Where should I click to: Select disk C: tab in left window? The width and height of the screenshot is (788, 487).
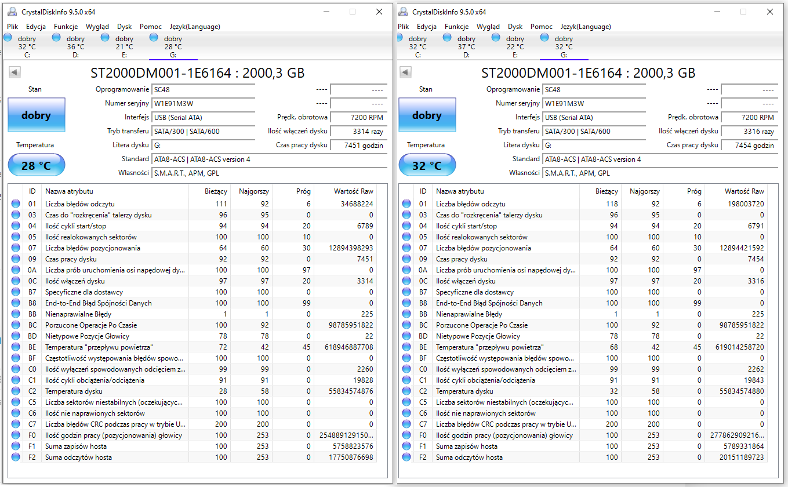click(x=27, y=46)
